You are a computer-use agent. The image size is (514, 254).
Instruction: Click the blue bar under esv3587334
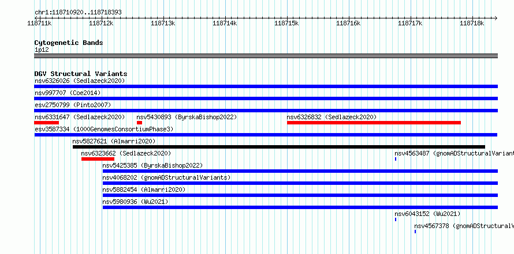[x=266, y=135]
